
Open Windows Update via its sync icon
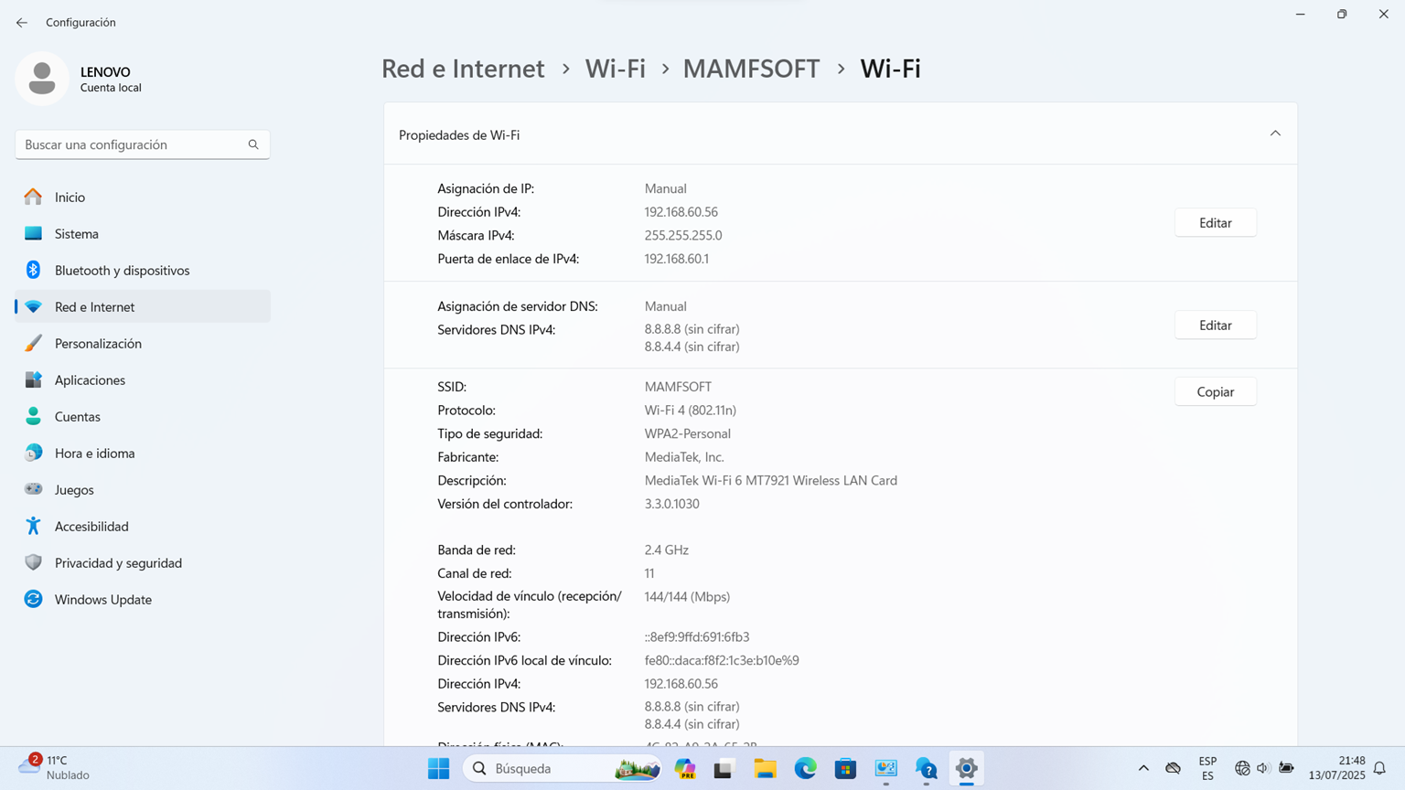(33, 599)
